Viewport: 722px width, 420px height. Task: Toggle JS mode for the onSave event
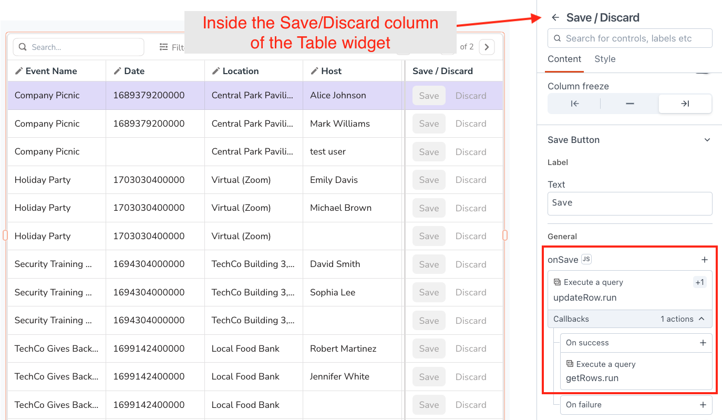coord(586,259)
